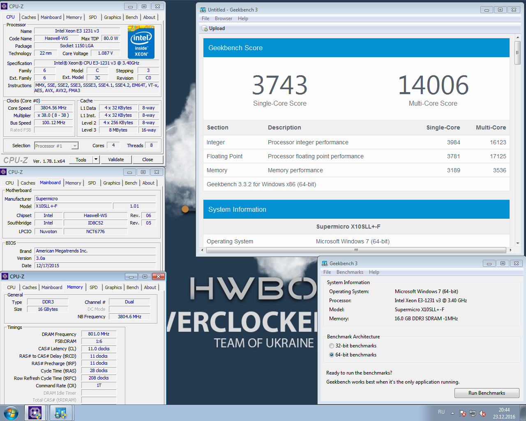Open Bench tab in Mainboard CPU-Z window
Viewport: 526px width, 421px height.
(x=131, y=183)
